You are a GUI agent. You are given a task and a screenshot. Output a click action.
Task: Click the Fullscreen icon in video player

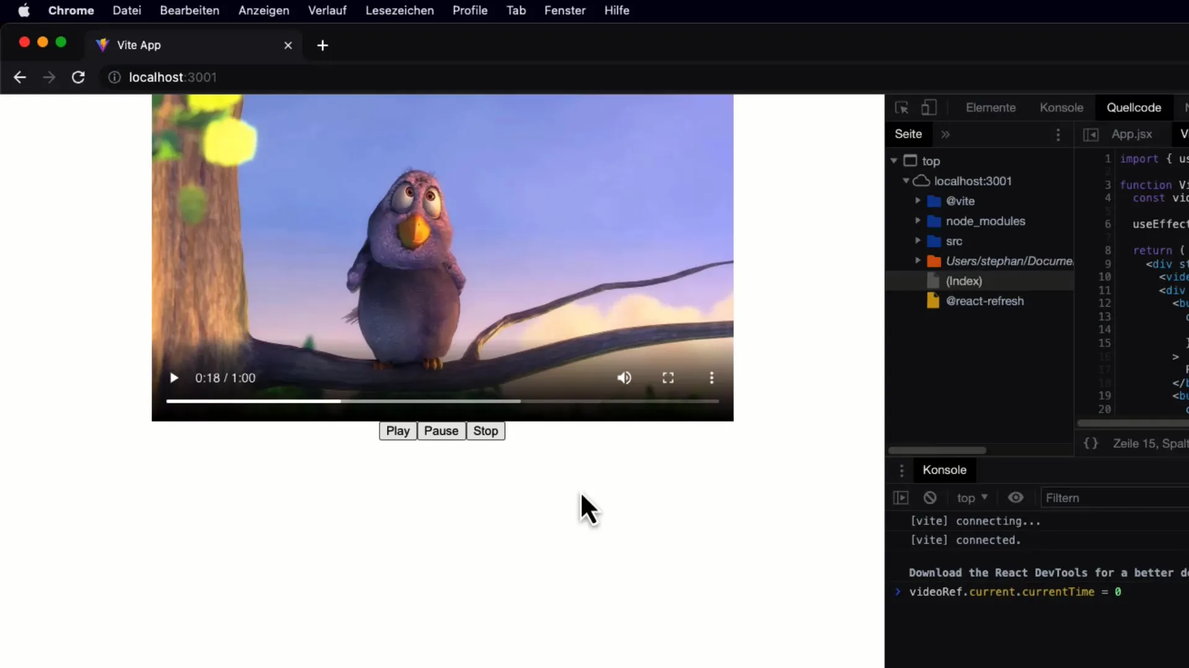click(668, 378)
